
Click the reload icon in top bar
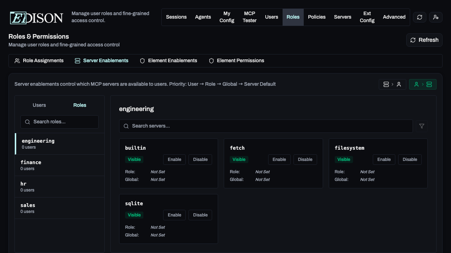pos(419,17)
